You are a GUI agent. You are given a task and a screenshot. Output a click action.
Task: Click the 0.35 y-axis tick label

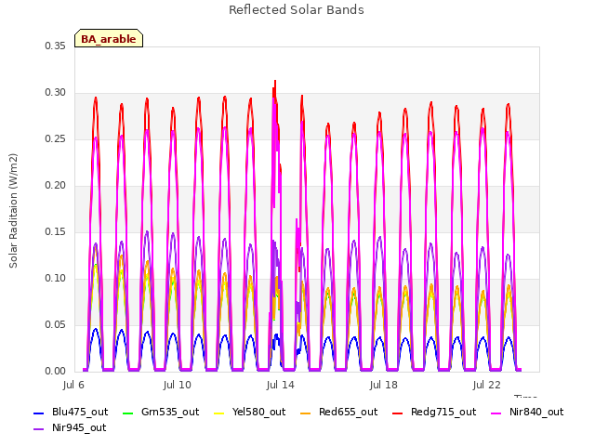[56, 46]
